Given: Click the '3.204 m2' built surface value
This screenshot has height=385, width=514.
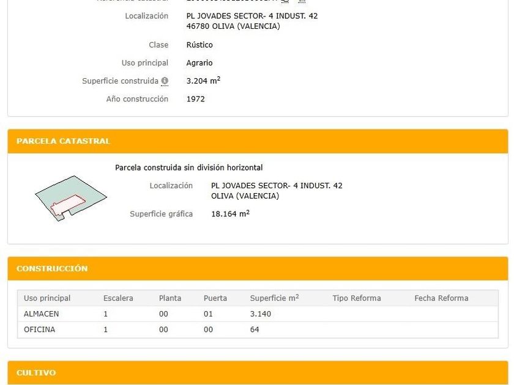Looking at the screenshot, I should (x=203, y=81).
